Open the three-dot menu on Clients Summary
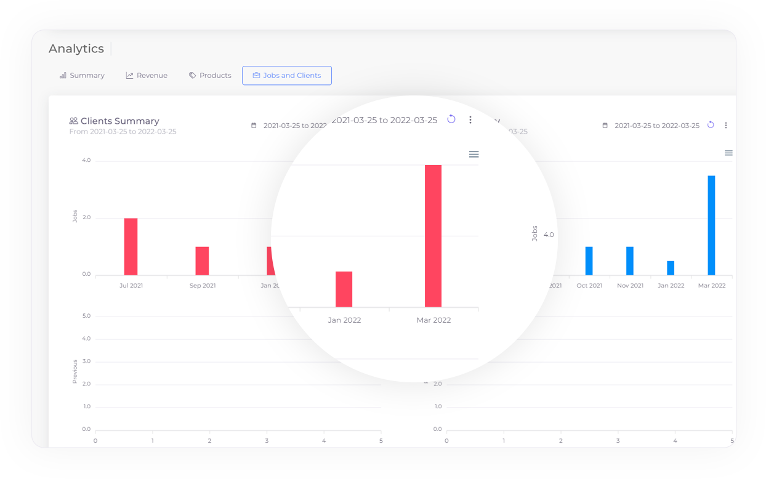Viewport: 766px width, 479px height. (x=470, y=119)
